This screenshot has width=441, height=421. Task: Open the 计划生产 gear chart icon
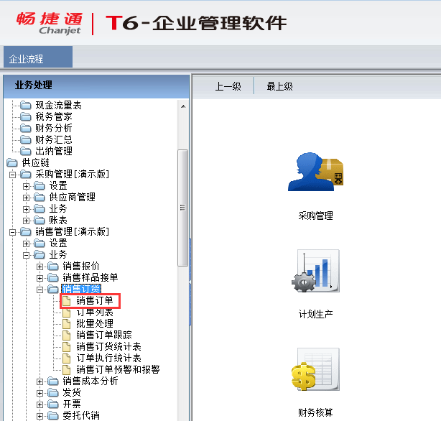[x=316, y=272]
